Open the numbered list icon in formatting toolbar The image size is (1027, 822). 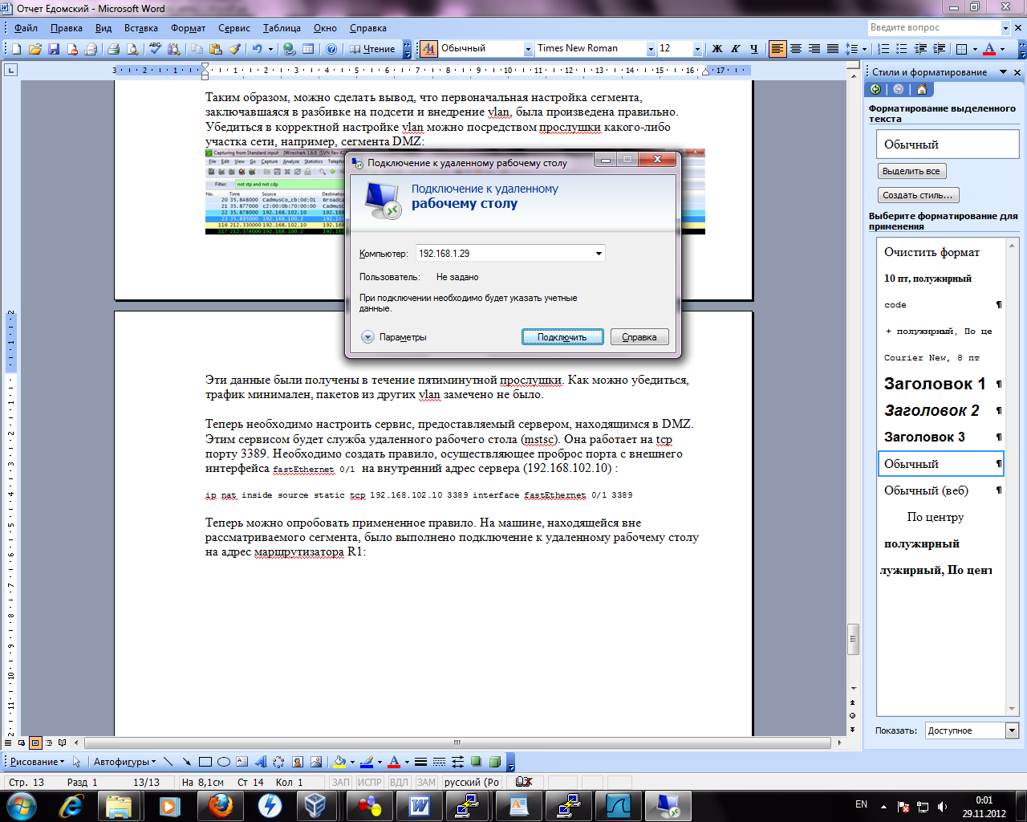pyautogui.click(x=883, y=49)
